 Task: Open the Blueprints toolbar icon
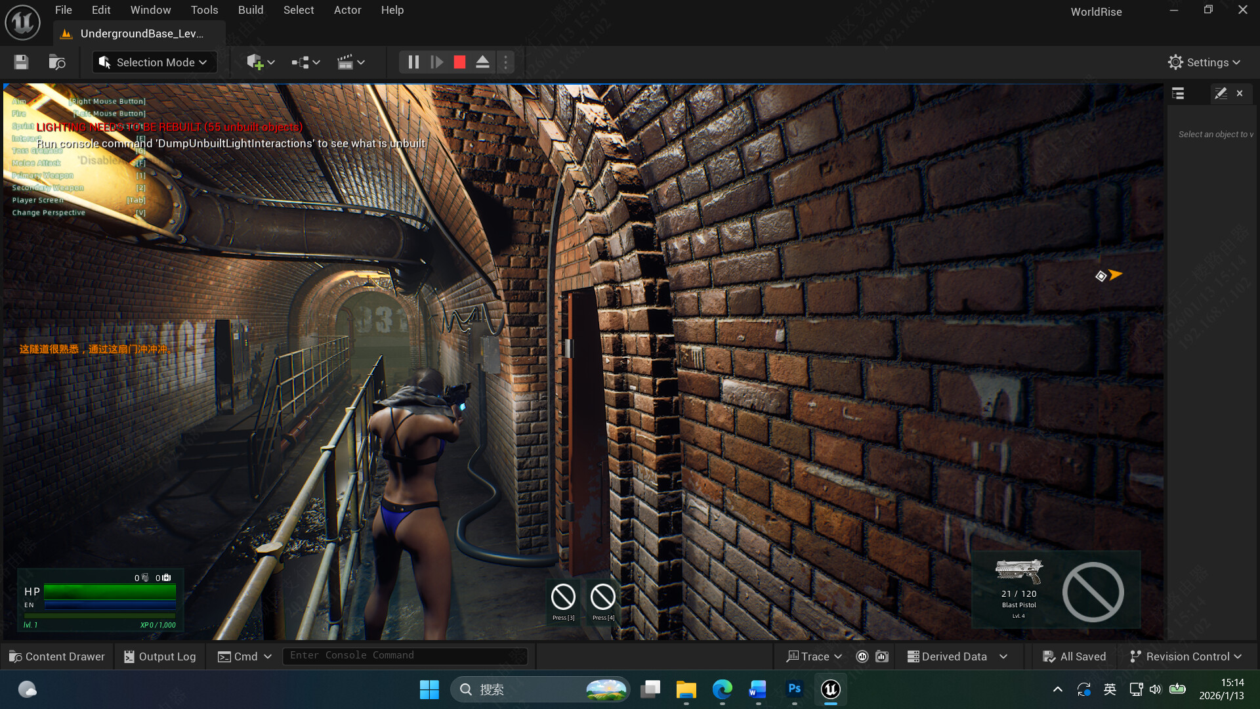(299, 62)
